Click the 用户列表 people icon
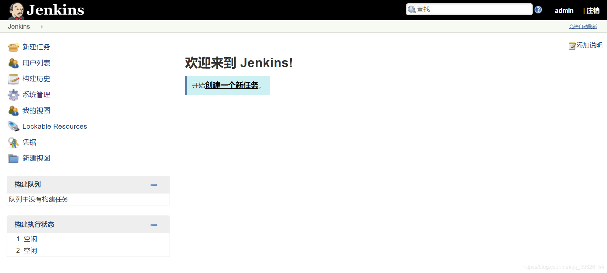 tap(14, 63)
